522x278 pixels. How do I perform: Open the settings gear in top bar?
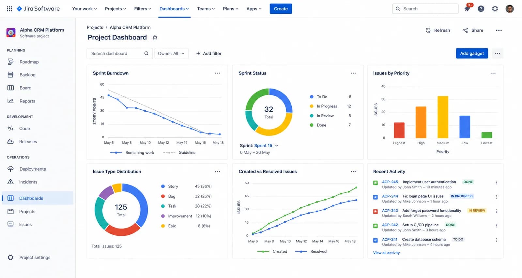pyautogui.click(x=495, y=9)
